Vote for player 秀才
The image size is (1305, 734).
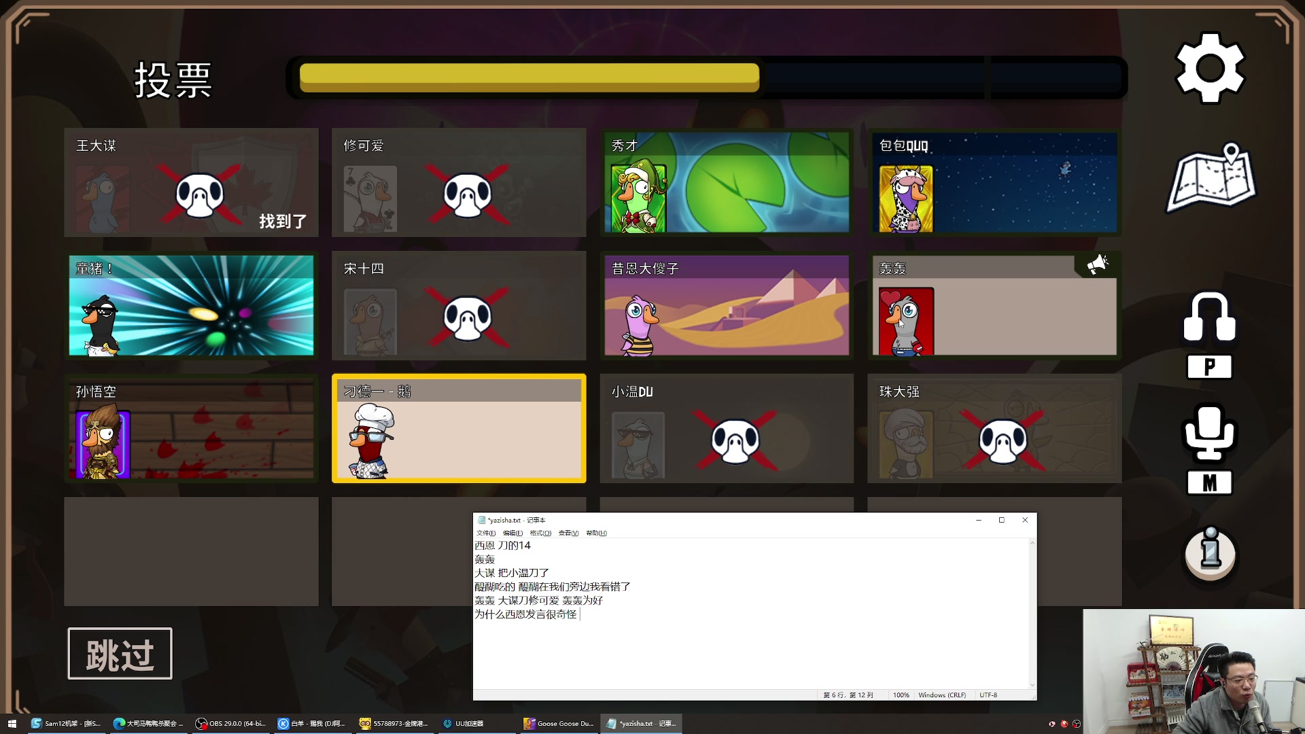click(727, 182)
